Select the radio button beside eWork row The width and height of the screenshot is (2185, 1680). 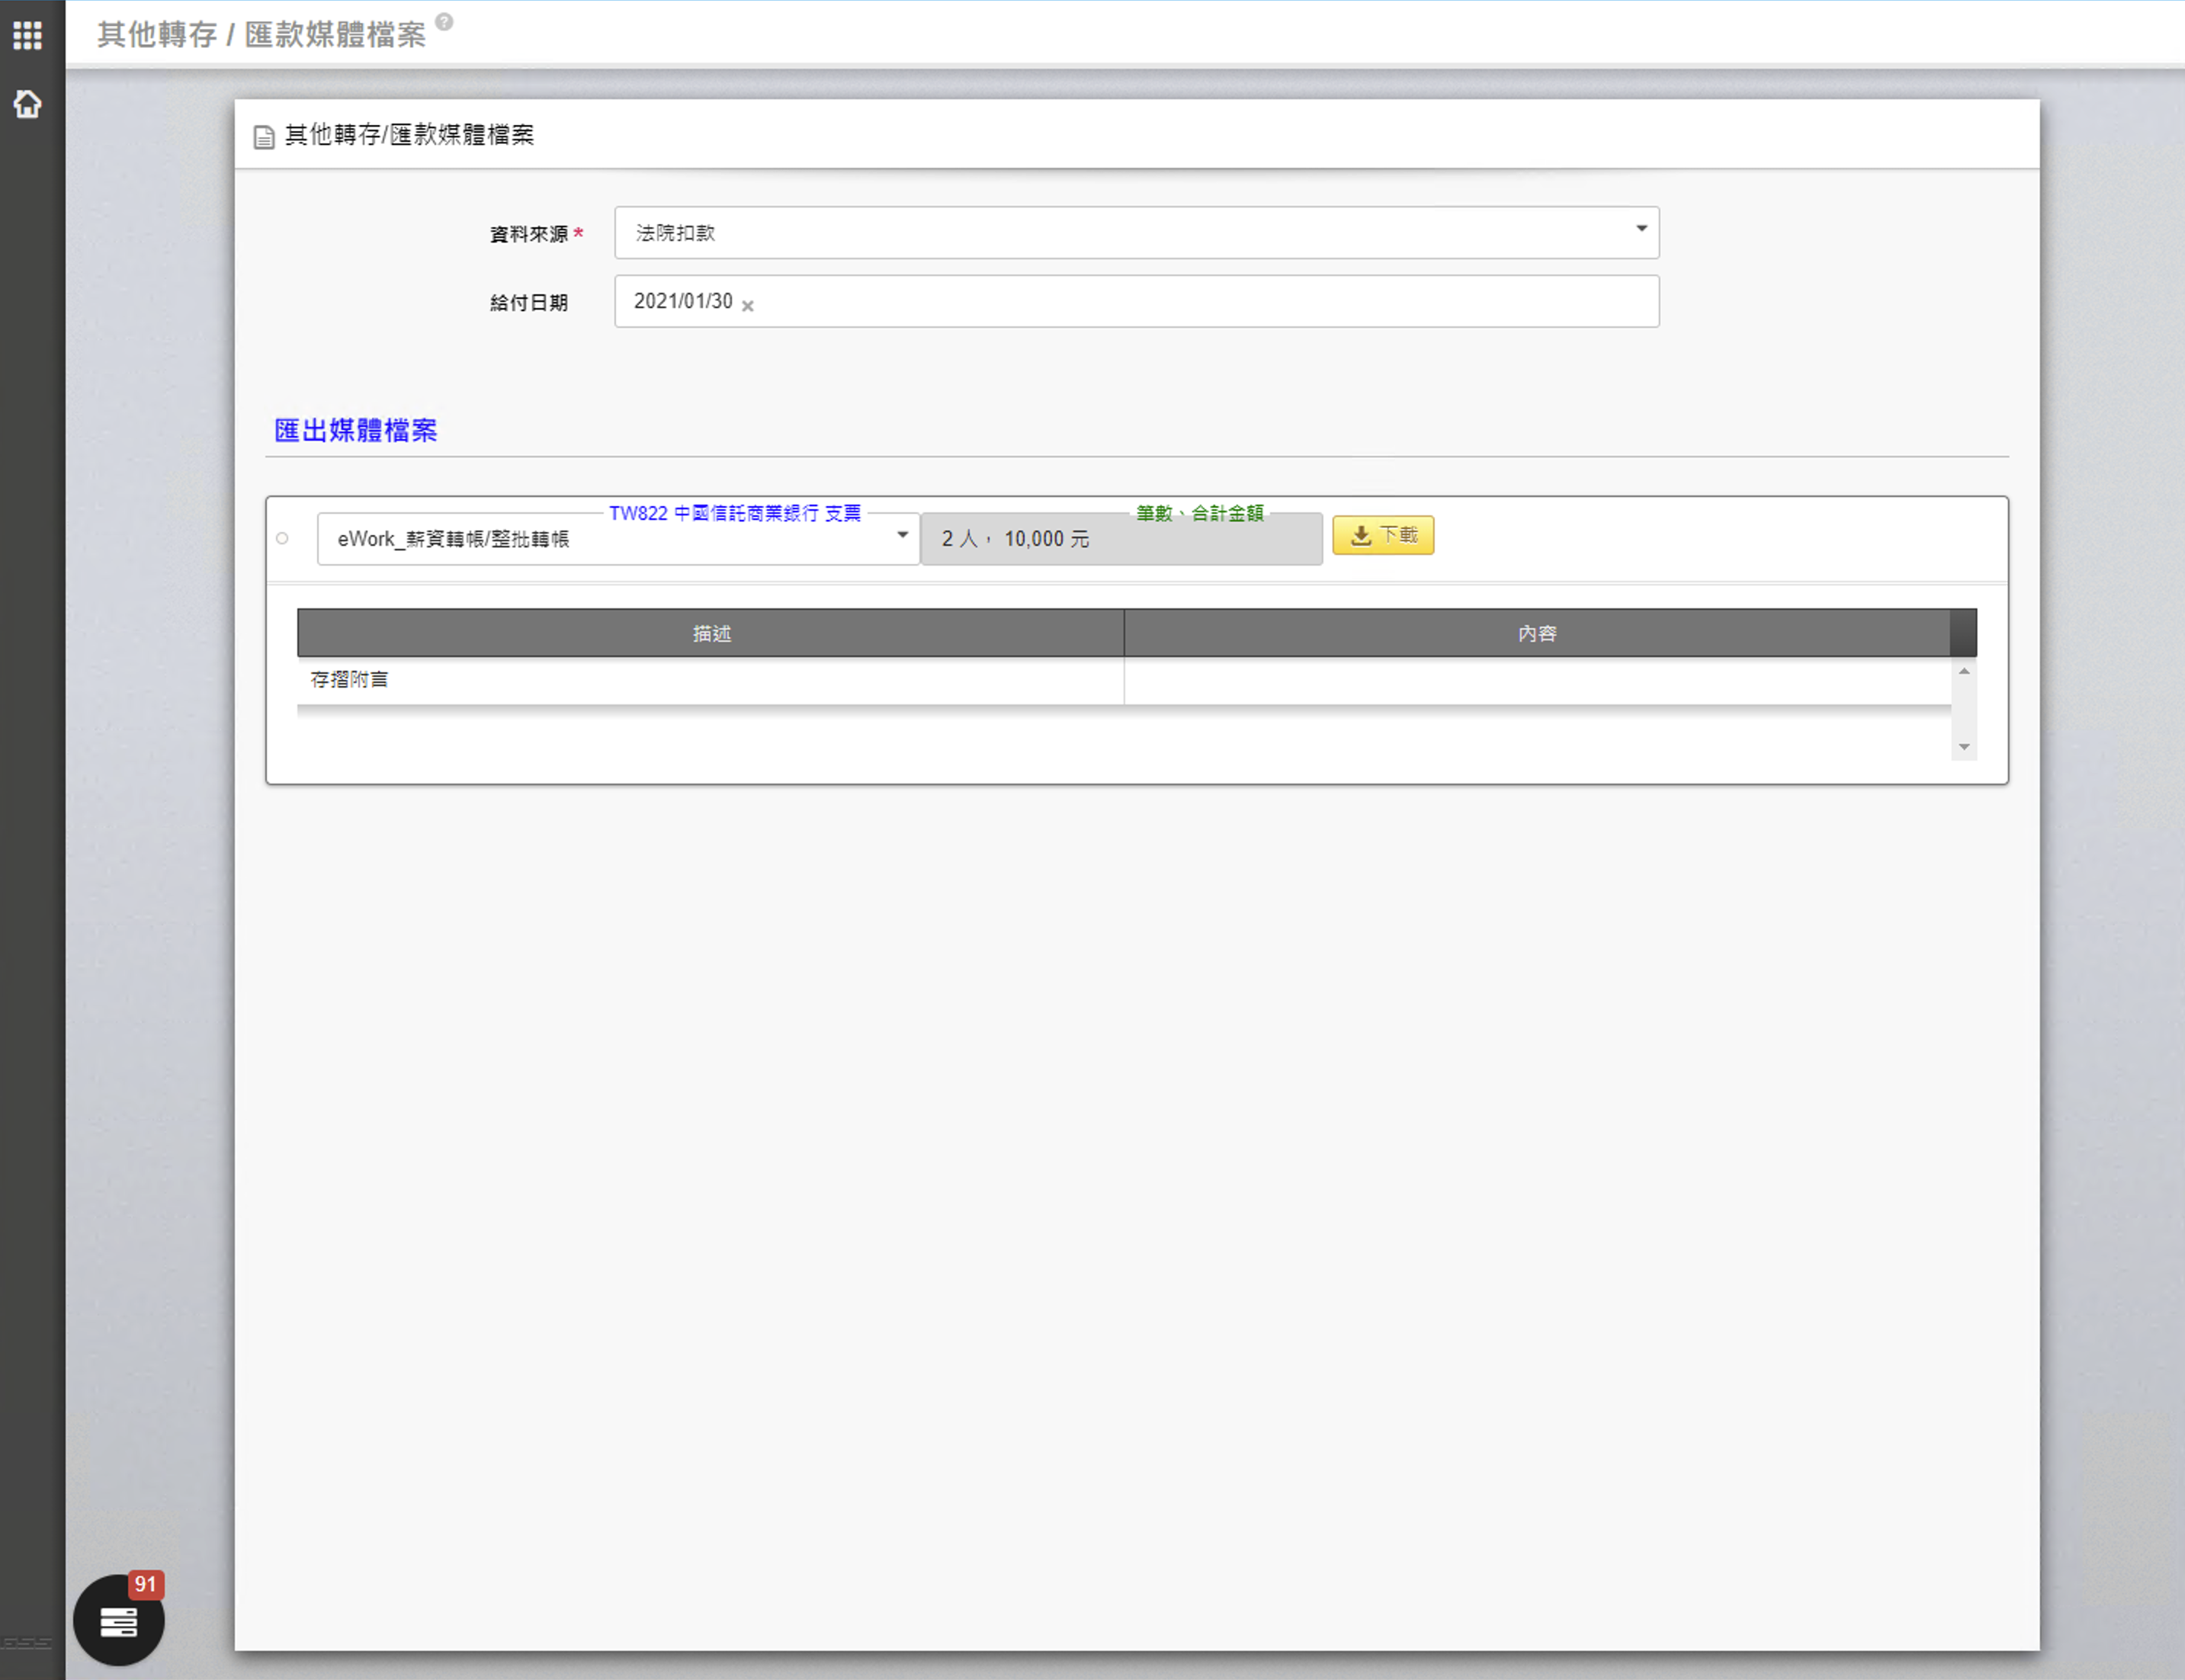tap(282, 539)
